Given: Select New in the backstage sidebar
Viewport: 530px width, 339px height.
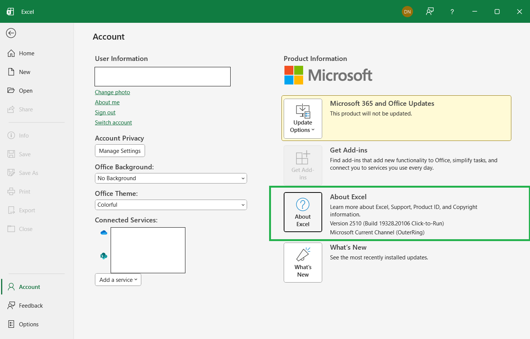Looking at the screenshot, I should click(x=37, y=72).
